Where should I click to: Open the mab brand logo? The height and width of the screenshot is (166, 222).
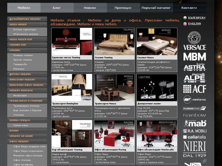(195, 123)
